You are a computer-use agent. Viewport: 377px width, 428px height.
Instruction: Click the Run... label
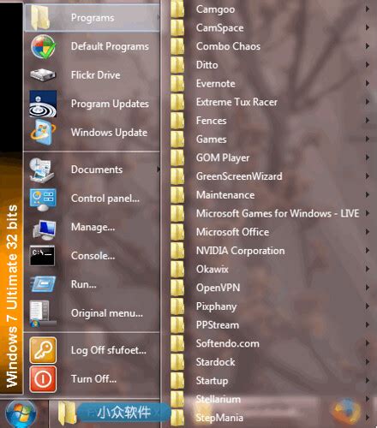pos(84,284)
